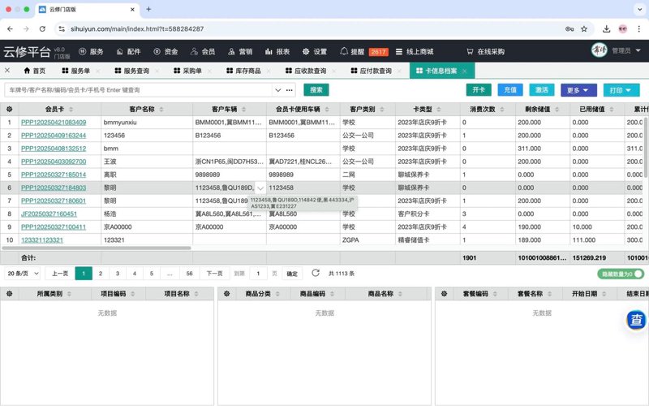Open the 资金 menu
649x406 pixels.
click(165, 51)
